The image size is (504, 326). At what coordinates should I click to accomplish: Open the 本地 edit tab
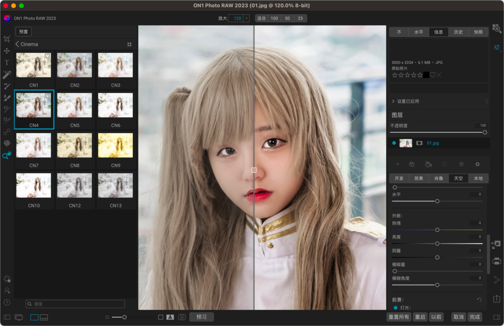pos(478,178)
